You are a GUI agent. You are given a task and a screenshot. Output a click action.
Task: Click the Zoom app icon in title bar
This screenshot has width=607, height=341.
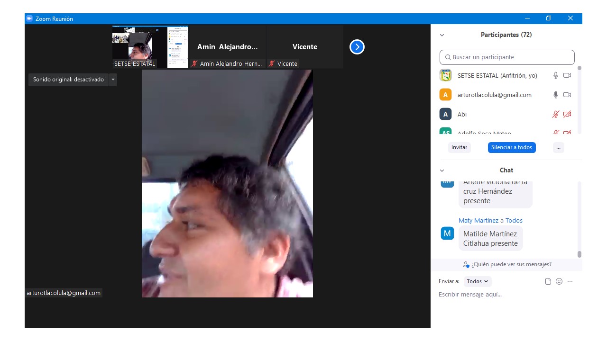29,18
